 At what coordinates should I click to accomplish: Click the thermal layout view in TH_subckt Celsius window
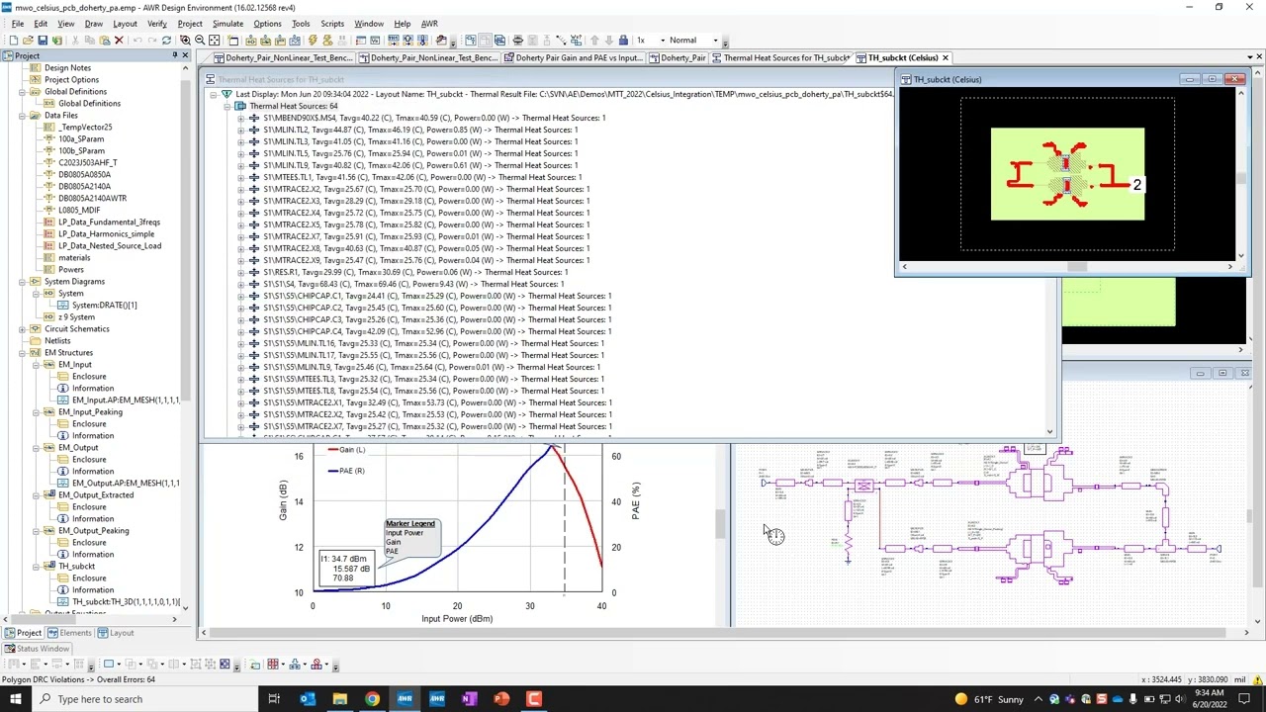[1067, 174]
